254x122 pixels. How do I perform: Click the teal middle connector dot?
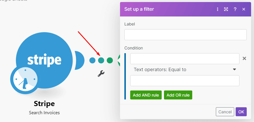point(101,60)
